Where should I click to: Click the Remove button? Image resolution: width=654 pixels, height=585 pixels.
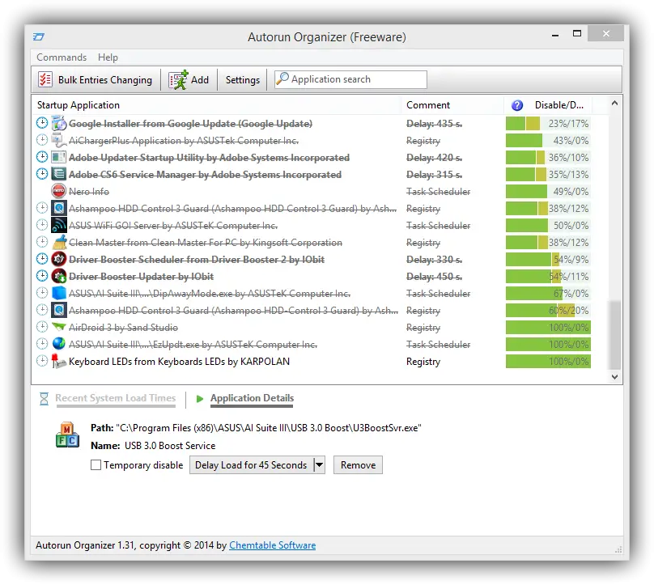358,464
